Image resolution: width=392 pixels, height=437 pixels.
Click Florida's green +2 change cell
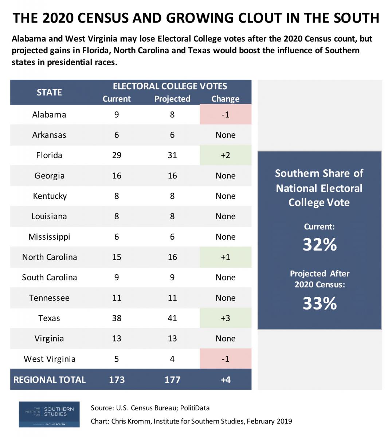(x=226, y=155)
